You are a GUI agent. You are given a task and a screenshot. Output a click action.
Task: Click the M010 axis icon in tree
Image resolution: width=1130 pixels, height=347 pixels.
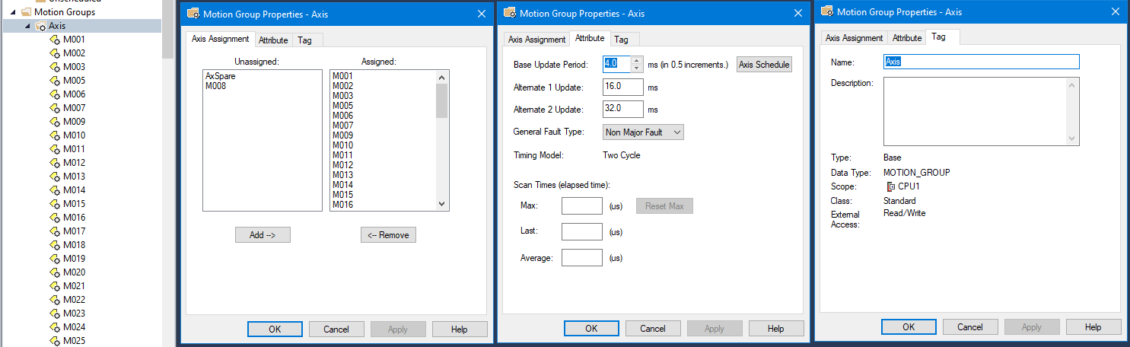pyautogui.click(x=54, y=135)
